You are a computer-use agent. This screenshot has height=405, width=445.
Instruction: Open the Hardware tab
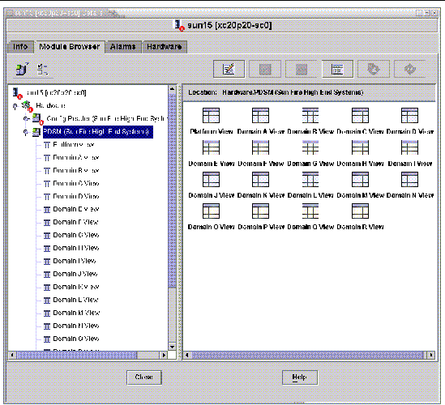click(165, 47)
